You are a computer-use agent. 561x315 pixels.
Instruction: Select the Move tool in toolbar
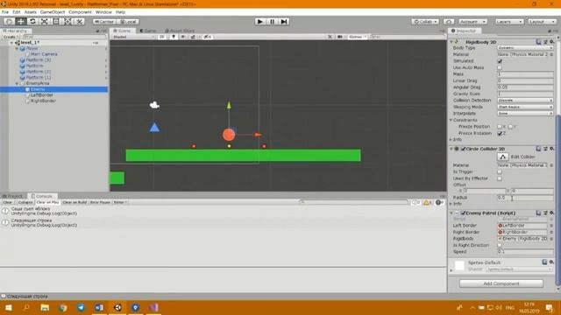pos(21,21)
